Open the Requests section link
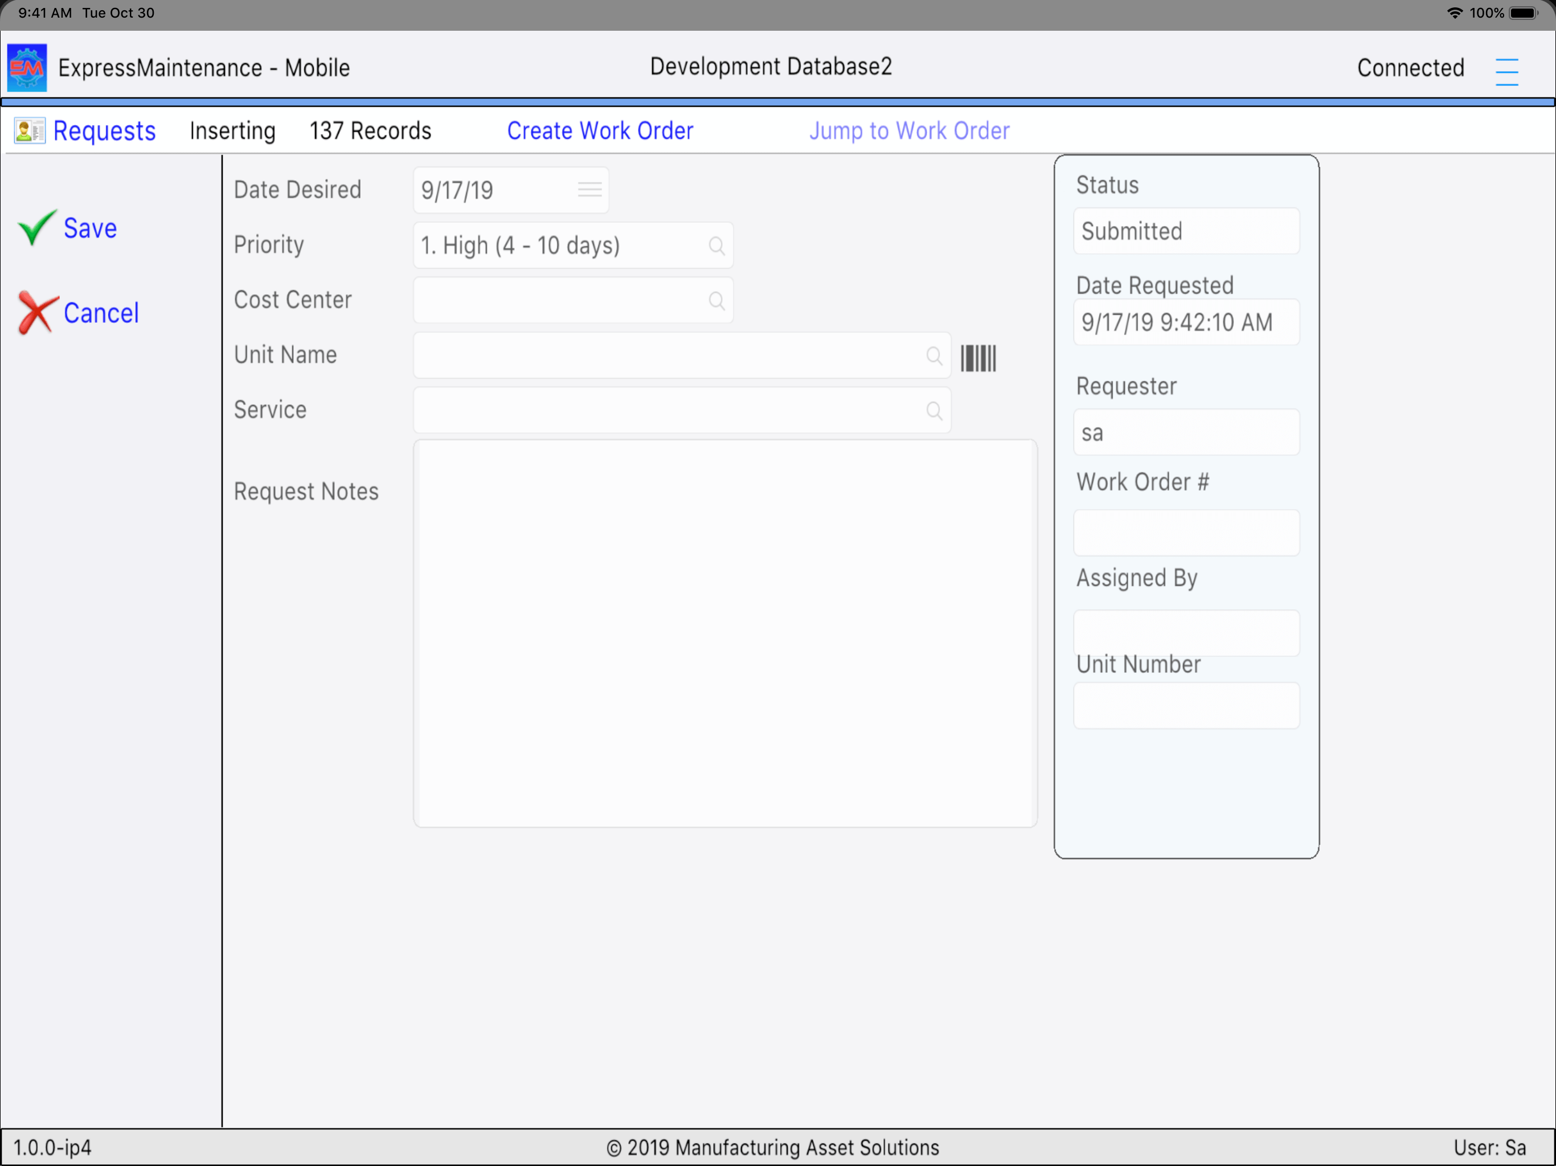The image size is (1556, 1166). pos(104,131)
